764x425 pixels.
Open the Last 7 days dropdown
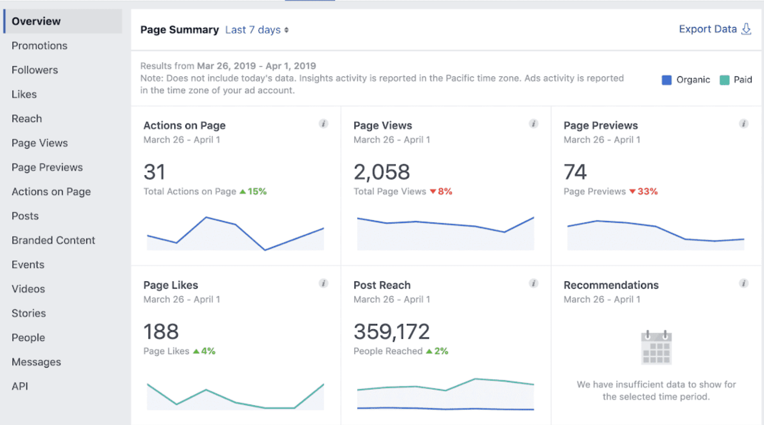pyautogui.click(x=257, y=30)
